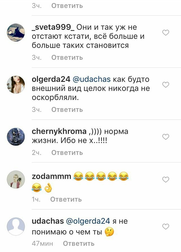This screenshot has height=252, width=181.
Task: Open udachas default avatar icon
Action: [16, 227]
